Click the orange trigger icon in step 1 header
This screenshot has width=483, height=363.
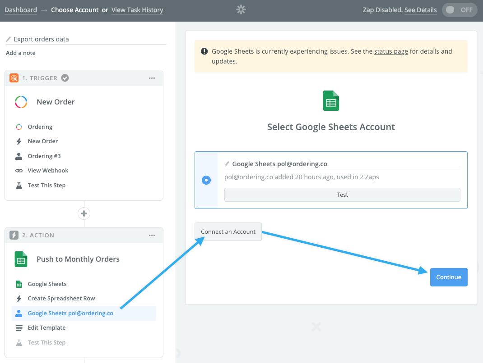pos(14,78)
